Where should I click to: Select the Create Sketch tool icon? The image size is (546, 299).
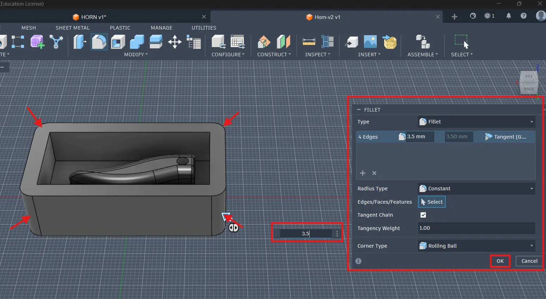coord(18,42)
